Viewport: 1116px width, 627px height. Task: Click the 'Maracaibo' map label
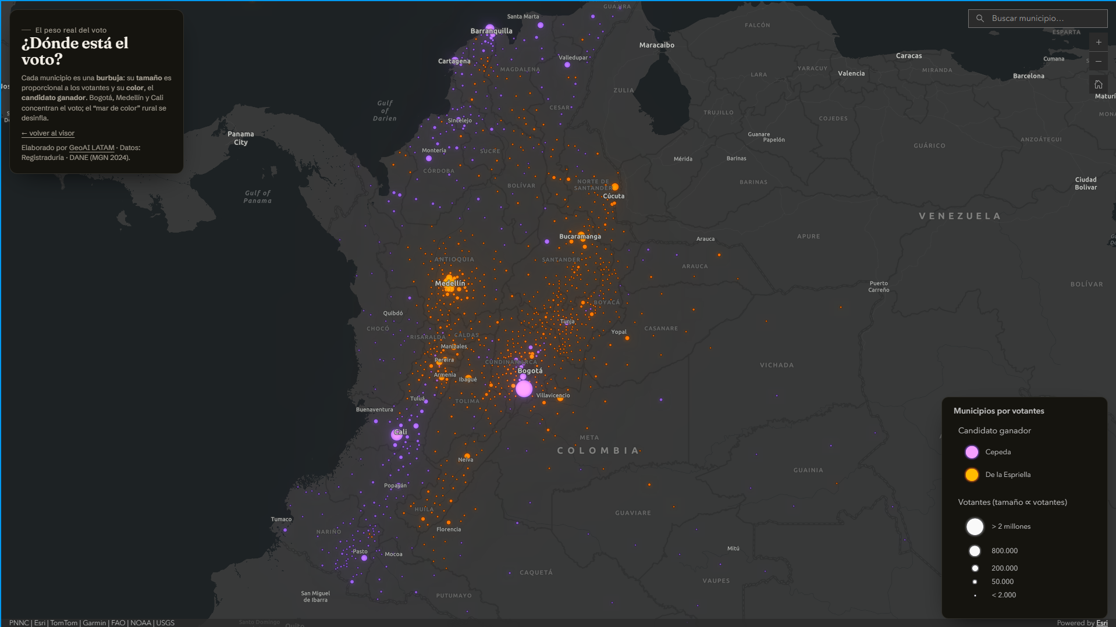(657, 45)
